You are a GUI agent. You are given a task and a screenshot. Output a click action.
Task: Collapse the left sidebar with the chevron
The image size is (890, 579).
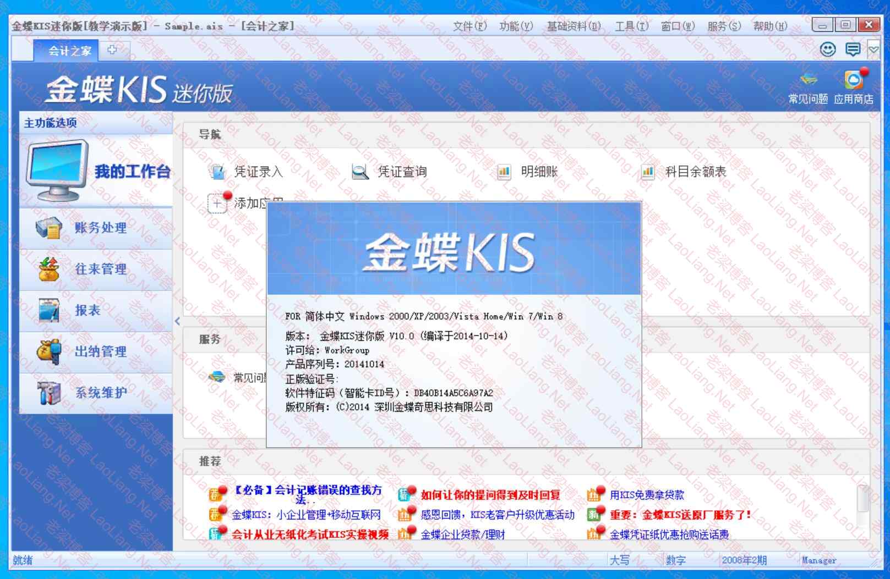click(x=177, y=321)
